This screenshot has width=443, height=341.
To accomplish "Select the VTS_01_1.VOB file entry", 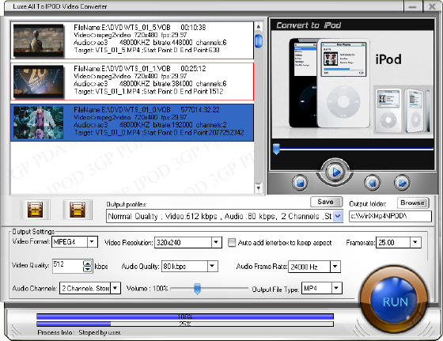I will pyautogui.click(x=132, y=81).
